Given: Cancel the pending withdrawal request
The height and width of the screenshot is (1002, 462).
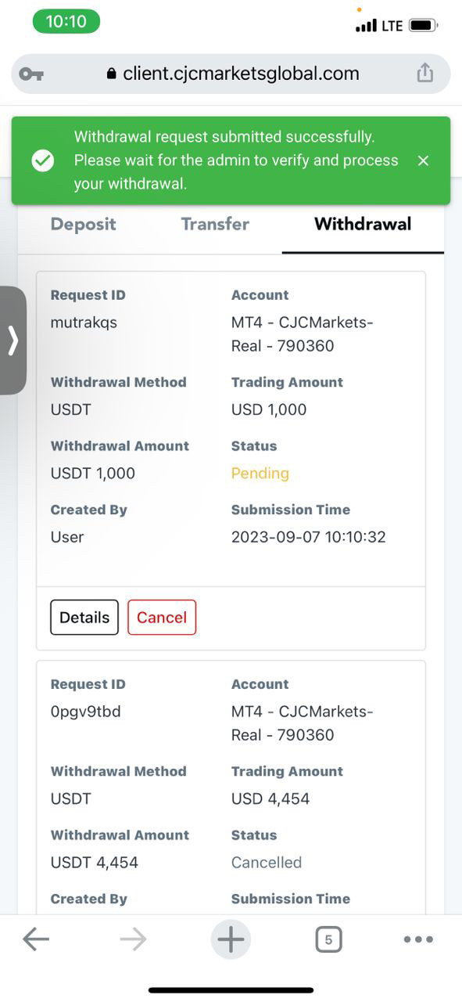Looking at the screenshot, I should (162, 617).
